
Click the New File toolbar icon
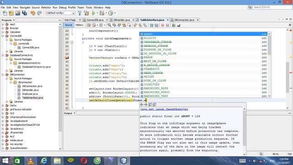point(5,13)
